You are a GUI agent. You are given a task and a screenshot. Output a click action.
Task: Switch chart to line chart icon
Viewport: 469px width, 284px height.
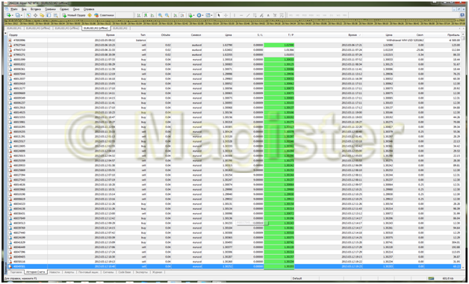pyautogui.click(x=152, y=15)
